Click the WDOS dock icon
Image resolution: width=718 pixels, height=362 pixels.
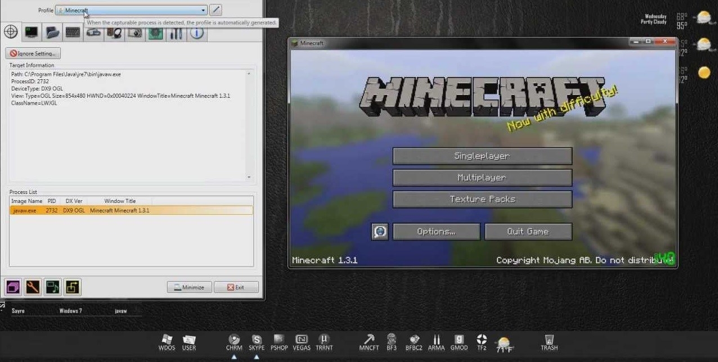click(167, 342)
